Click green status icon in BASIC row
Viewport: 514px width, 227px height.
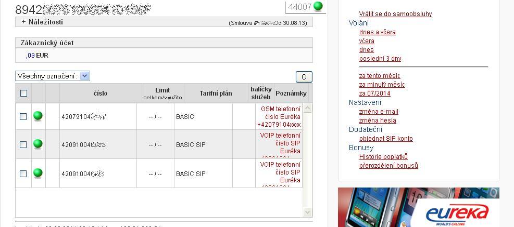[x=37, y=116]
